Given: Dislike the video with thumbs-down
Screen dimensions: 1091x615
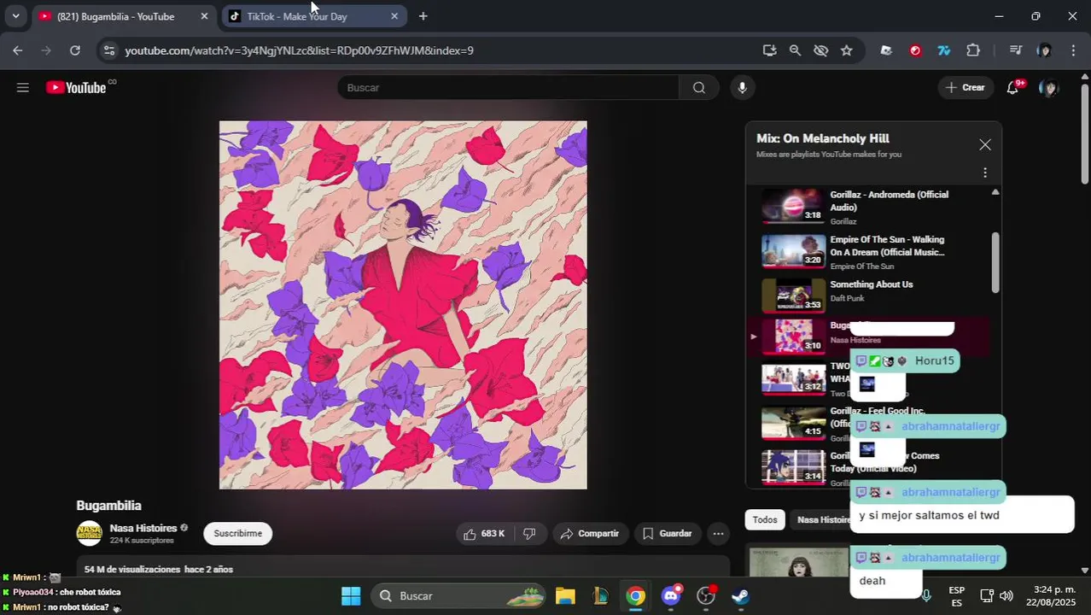Looking at the screenshot, I should click(529, 534).
